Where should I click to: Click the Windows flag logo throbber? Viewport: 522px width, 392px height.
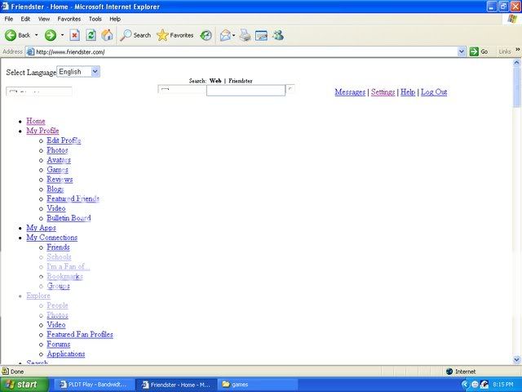512,19
